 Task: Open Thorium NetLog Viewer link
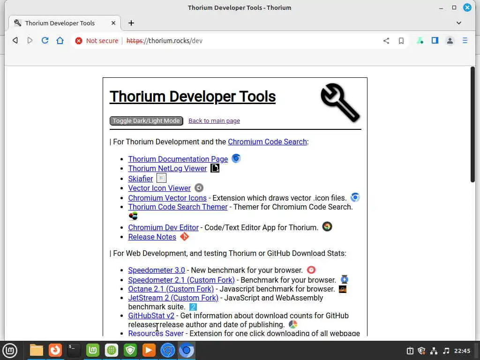click(167, 169)
